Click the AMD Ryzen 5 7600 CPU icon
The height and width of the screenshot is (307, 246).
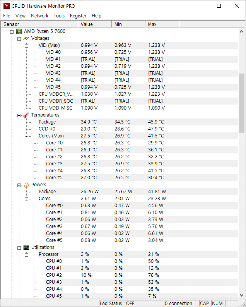coord(19,31)
